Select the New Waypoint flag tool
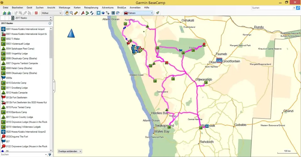 [83, 13]
